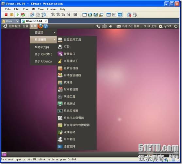Viewport: 182px width, 164px height.
Task: Click the keyboard indicator in the panel
Action: (x=104, y=26)
